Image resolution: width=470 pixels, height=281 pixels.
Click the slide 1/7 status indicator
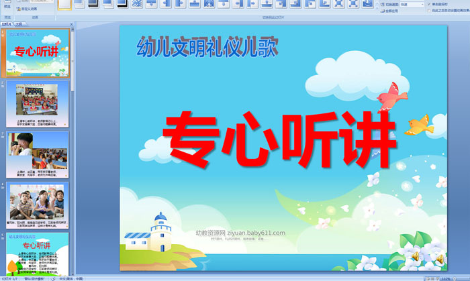(x=9, y=278)
